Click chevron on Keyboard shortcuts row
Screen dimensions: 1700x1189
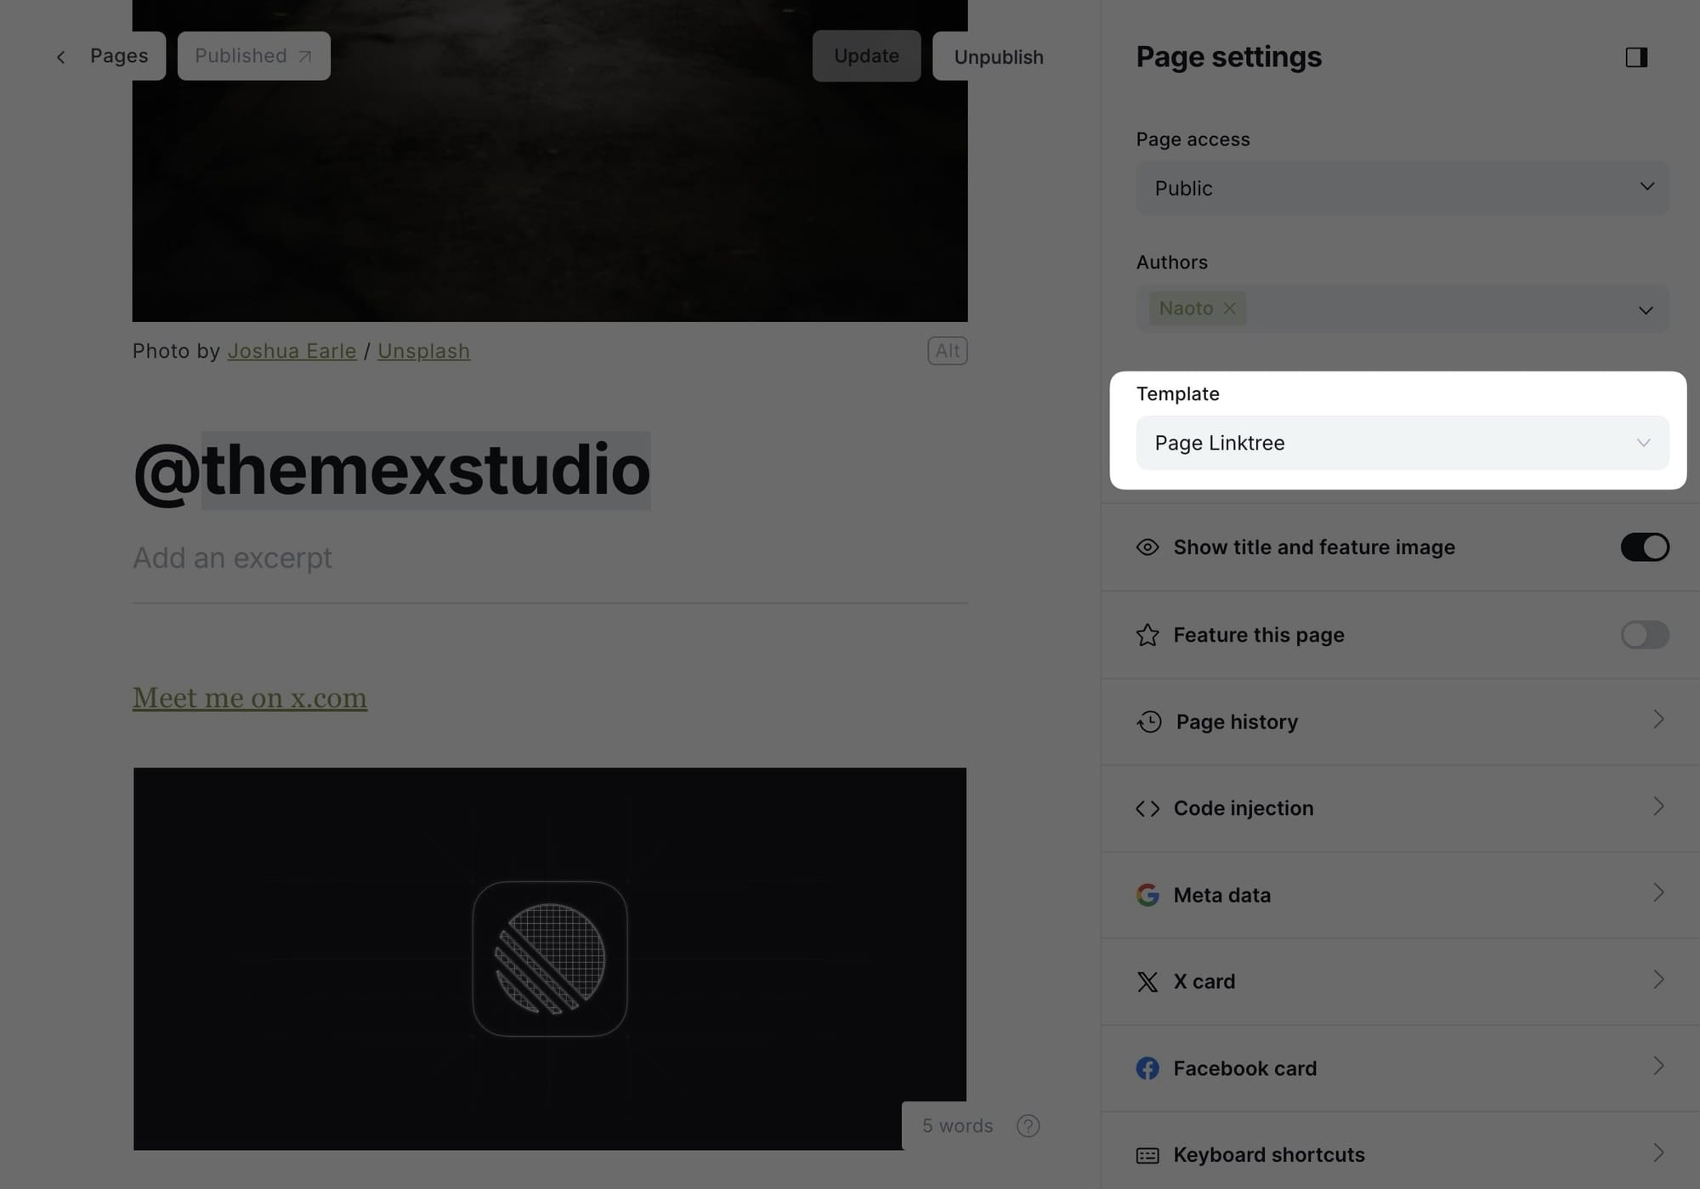pos(1658,1152)
